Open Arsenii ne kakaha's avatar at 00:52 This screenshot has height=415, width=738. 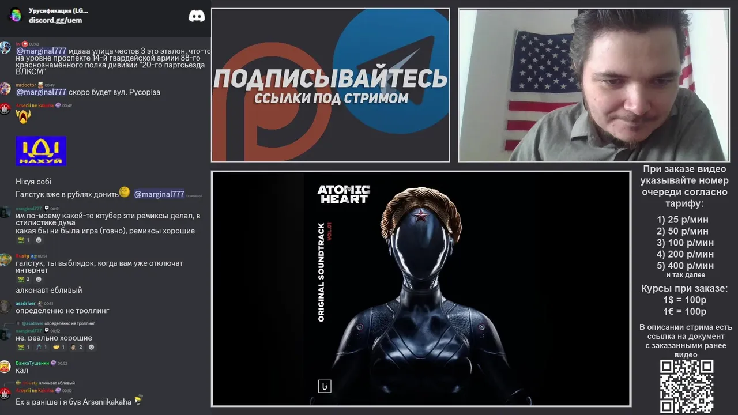[x=5, y=394]
